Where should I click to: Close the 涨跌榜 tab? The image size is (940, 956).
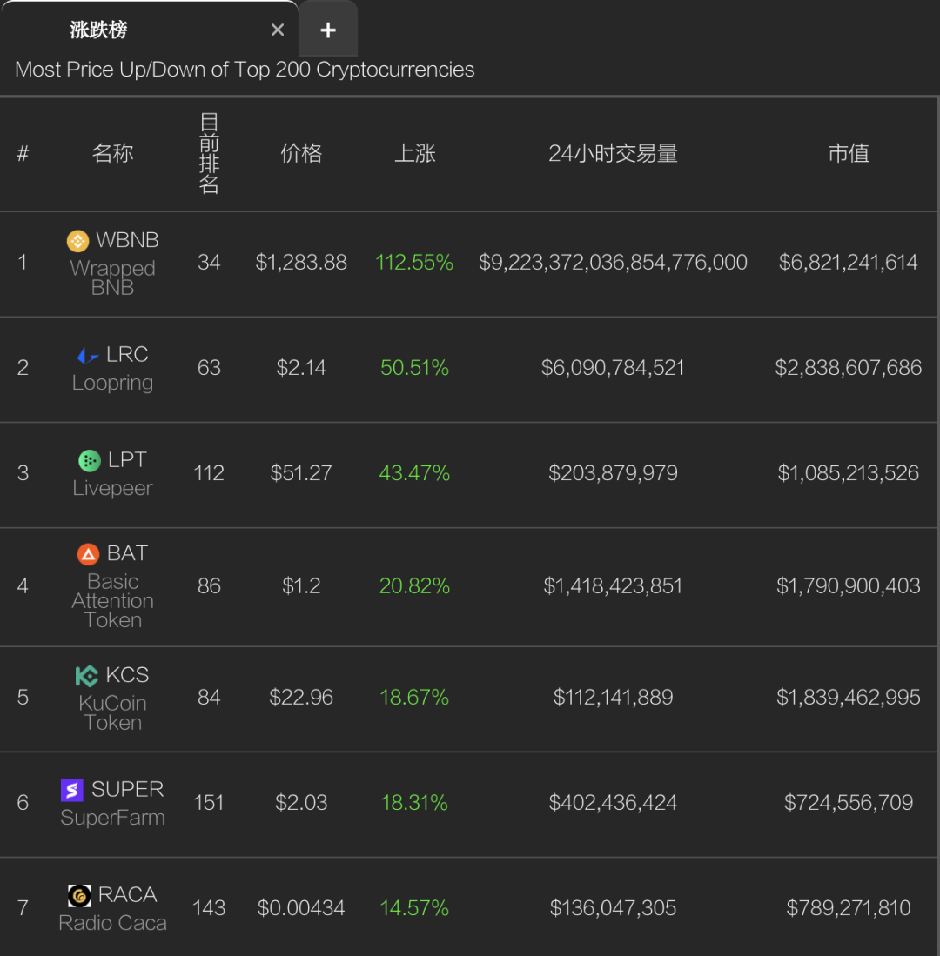[x=278, y=30]
